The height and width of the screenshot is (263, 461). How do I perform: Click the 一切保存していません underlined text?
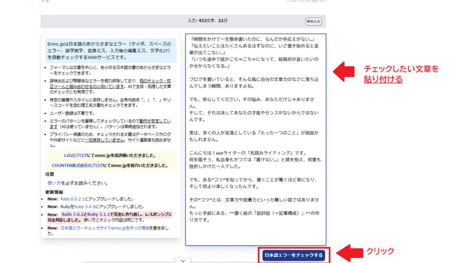click(104, 140)
